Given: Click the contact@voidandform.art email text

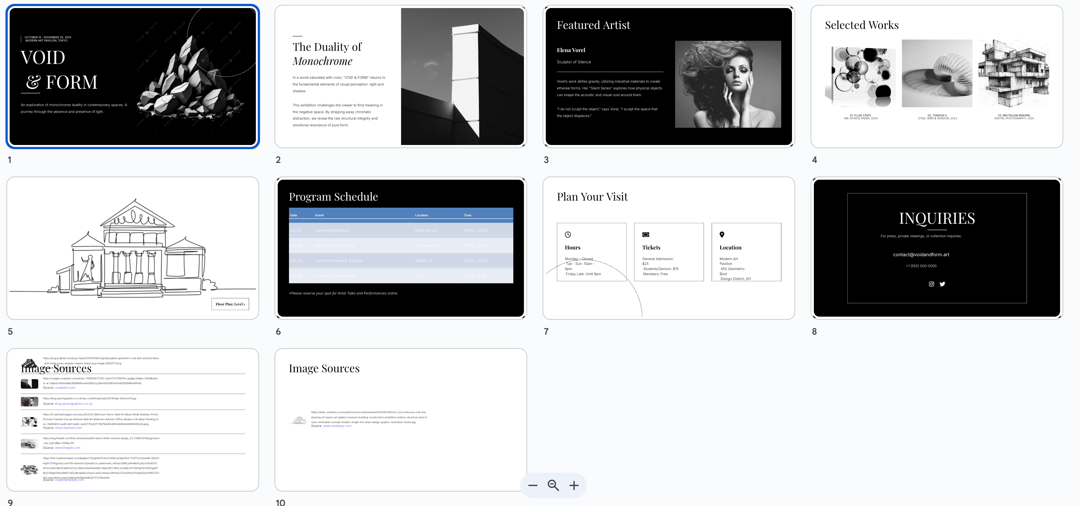Looking at the screenshot, I should (x=921, y=255).
